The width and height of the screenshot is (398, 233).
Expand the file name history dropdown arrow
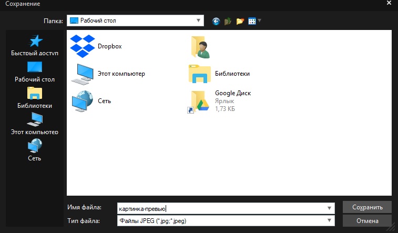click(x=329, y=208)
